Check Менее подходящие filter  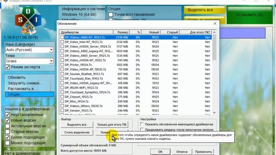click(x=7, y=143)
